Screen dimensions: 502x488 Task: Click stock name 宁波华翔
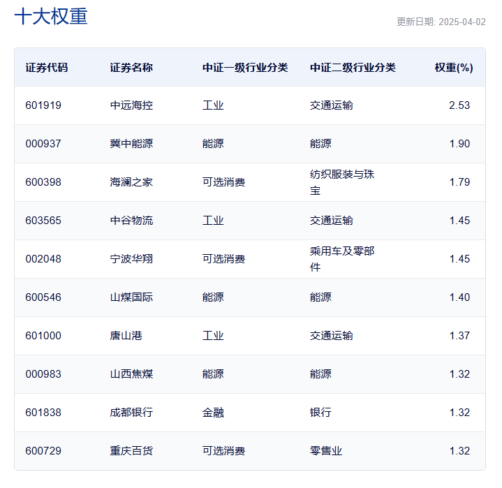point(131,259)
